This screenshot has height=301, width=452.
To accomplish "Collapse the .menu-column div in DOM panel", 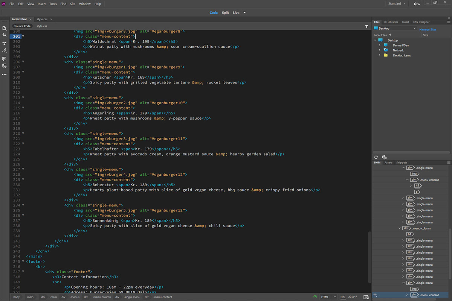I will (400, 228).
